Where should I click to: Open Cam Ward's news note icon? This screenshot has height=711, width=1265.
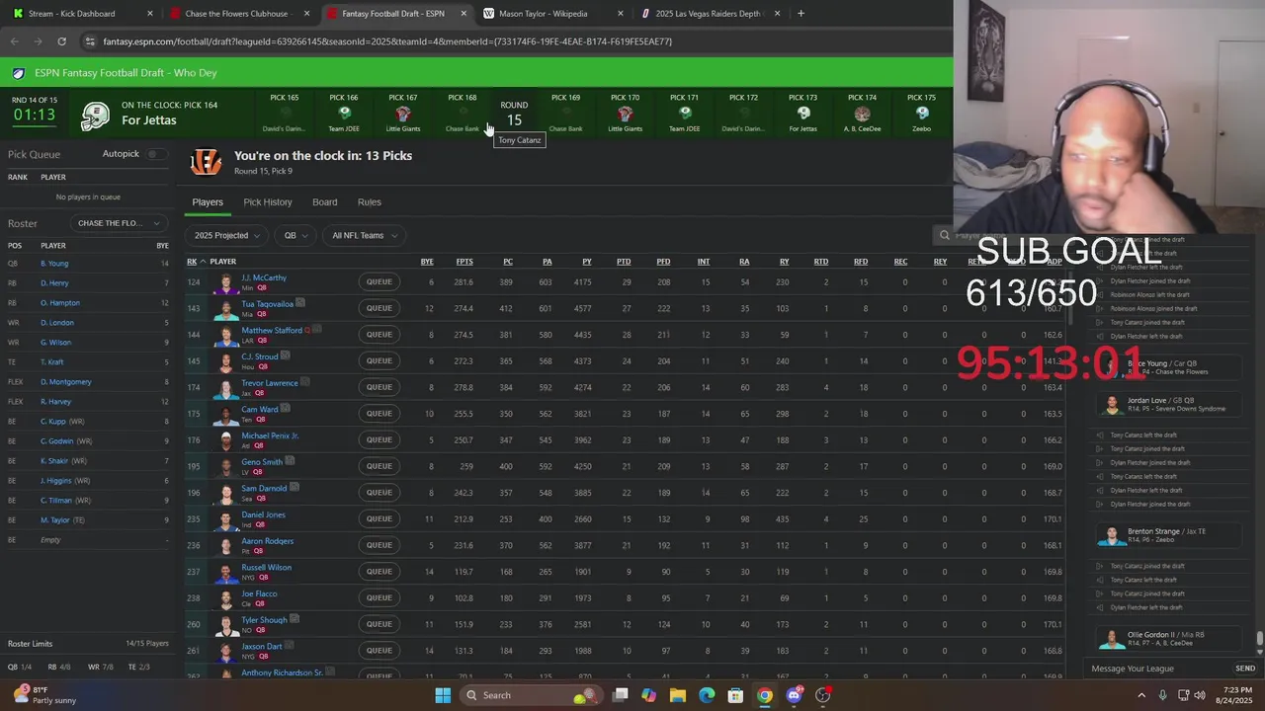(x=285, y=408)
